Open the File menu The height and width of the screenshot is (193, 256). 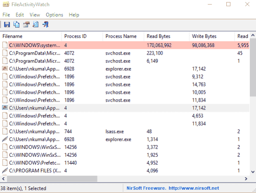[6, 15]
